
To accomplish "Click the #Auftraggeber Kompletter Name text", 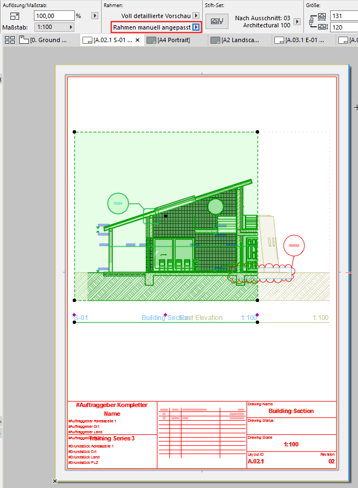I will [x=112, y=409].
